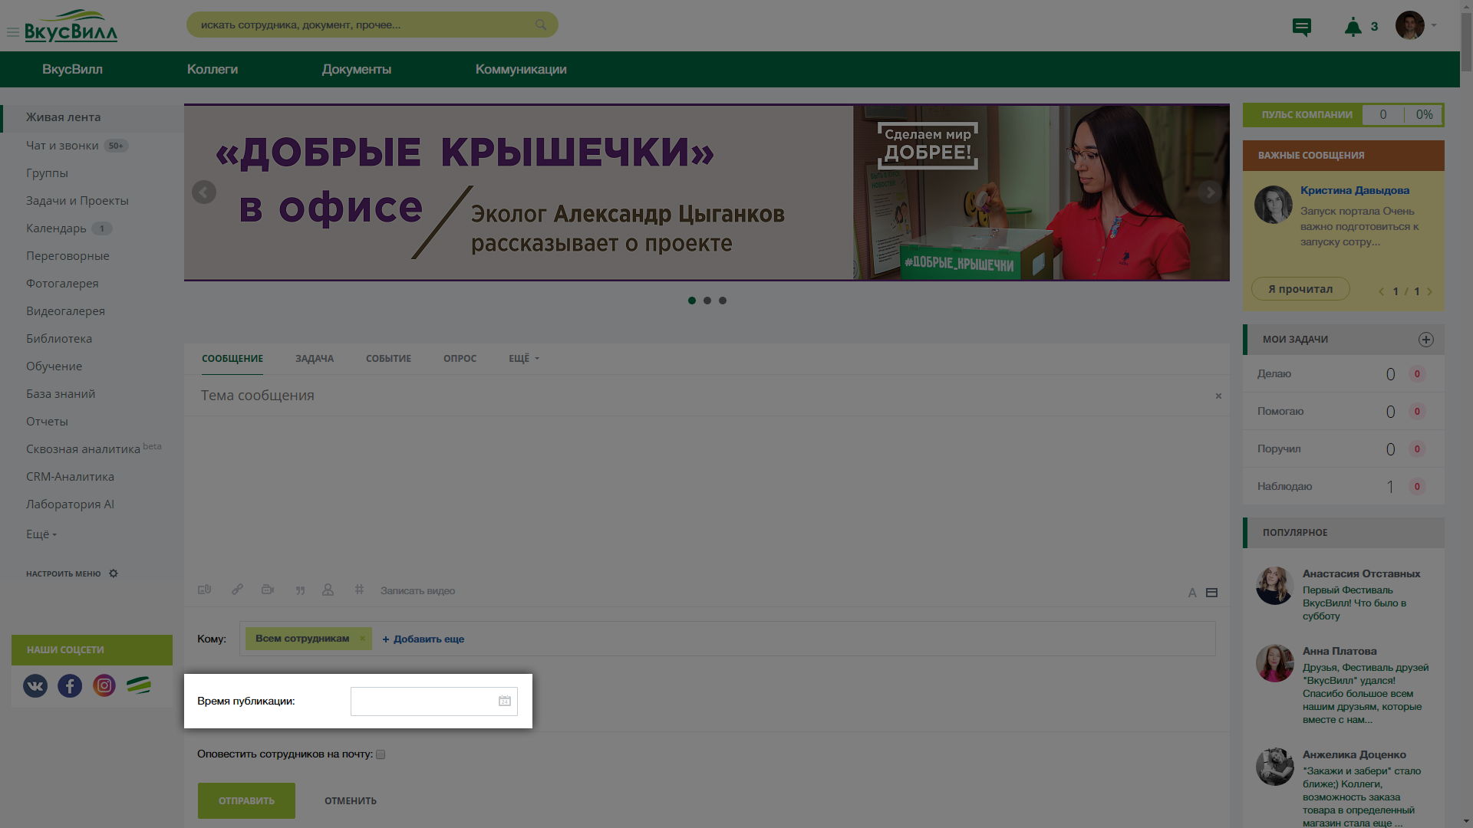1473x828 pixels.
Task: Toggle the message title field icon
Action: (x=1211, y=593)
